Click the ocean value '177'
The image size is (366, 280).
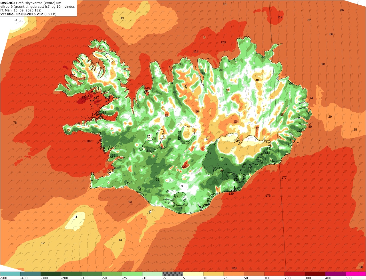pyautogui.click(x=284, y=178)
